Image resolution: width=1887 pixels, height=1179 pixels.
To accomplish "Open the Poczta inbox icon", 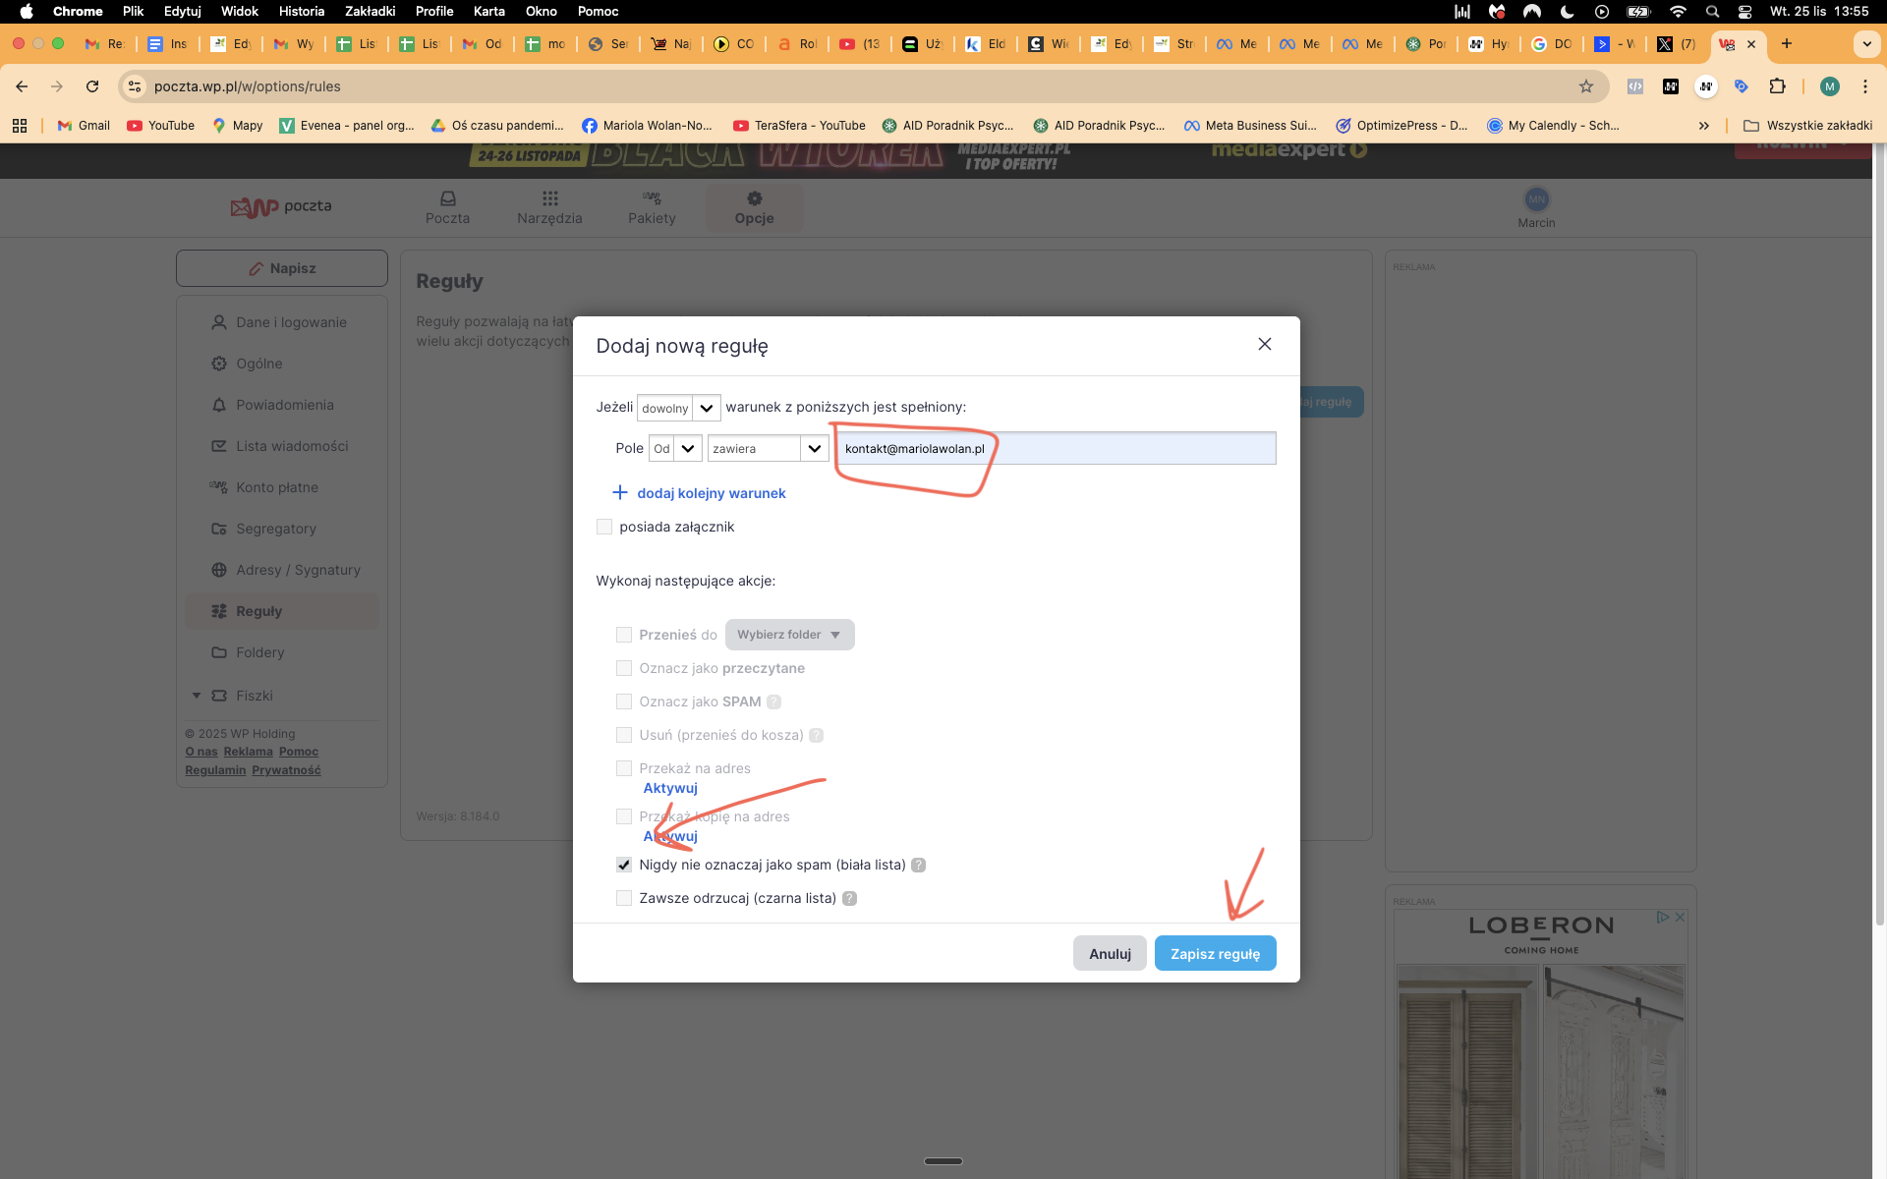I will 447,198.
